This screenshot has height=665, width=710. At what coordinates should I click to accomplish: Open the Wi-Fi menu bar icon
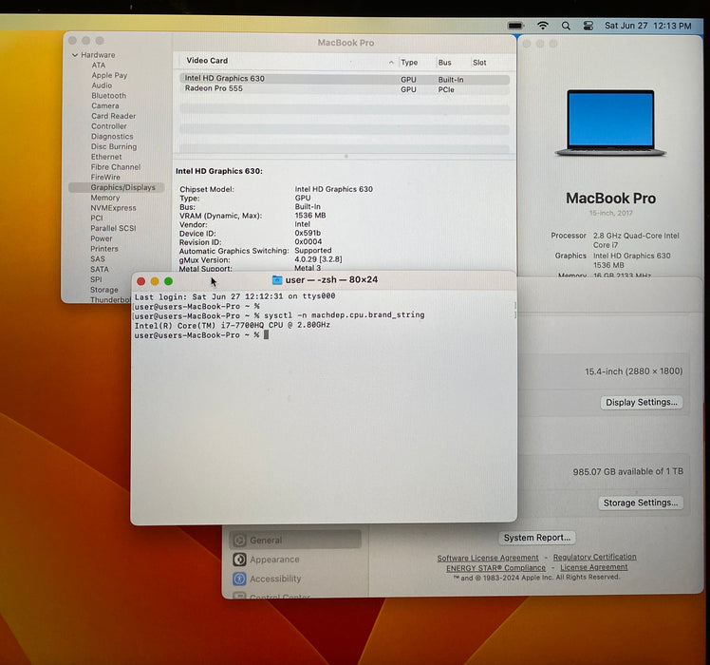(x=542, y=26)
